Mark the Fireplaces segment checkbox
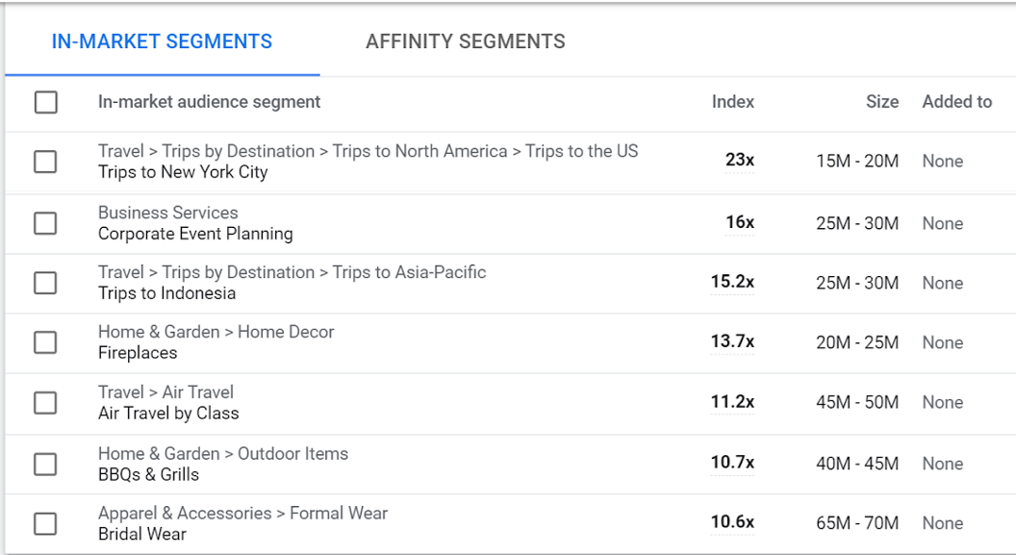 pos(45,342)
